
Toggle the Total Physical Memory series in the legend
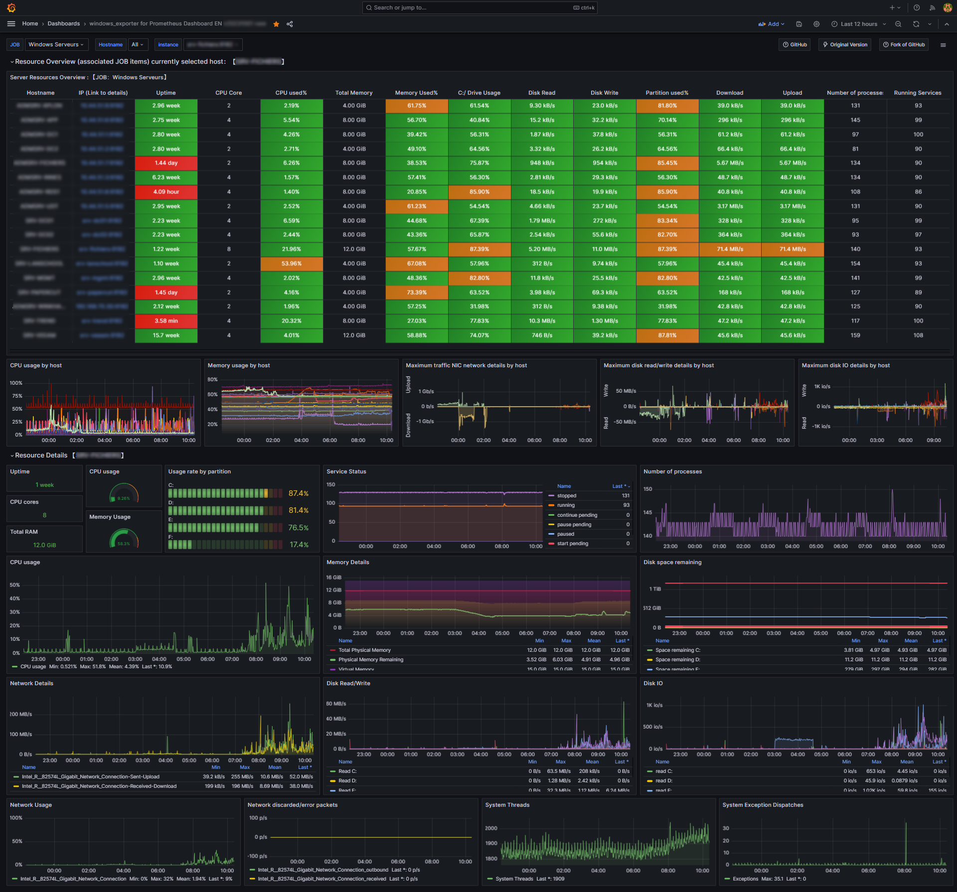tap(364, 650)
